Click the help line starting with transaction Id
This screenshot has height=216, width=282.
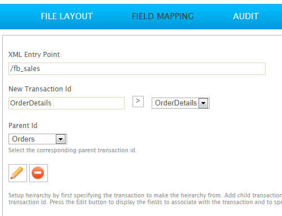point(145,202)
